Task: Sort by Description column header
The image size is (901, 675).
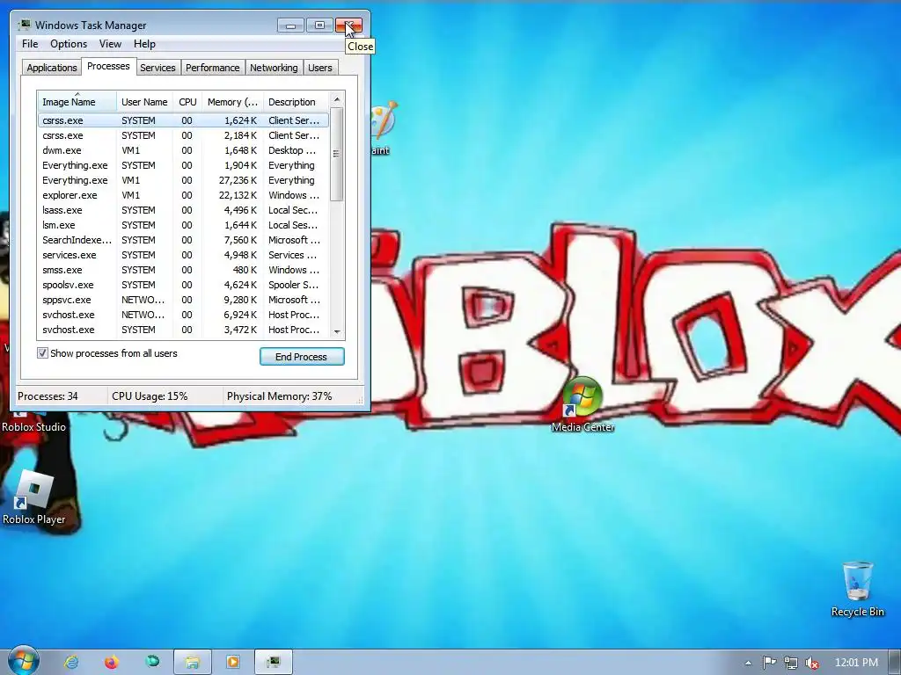Action: (x=296, y=102)
